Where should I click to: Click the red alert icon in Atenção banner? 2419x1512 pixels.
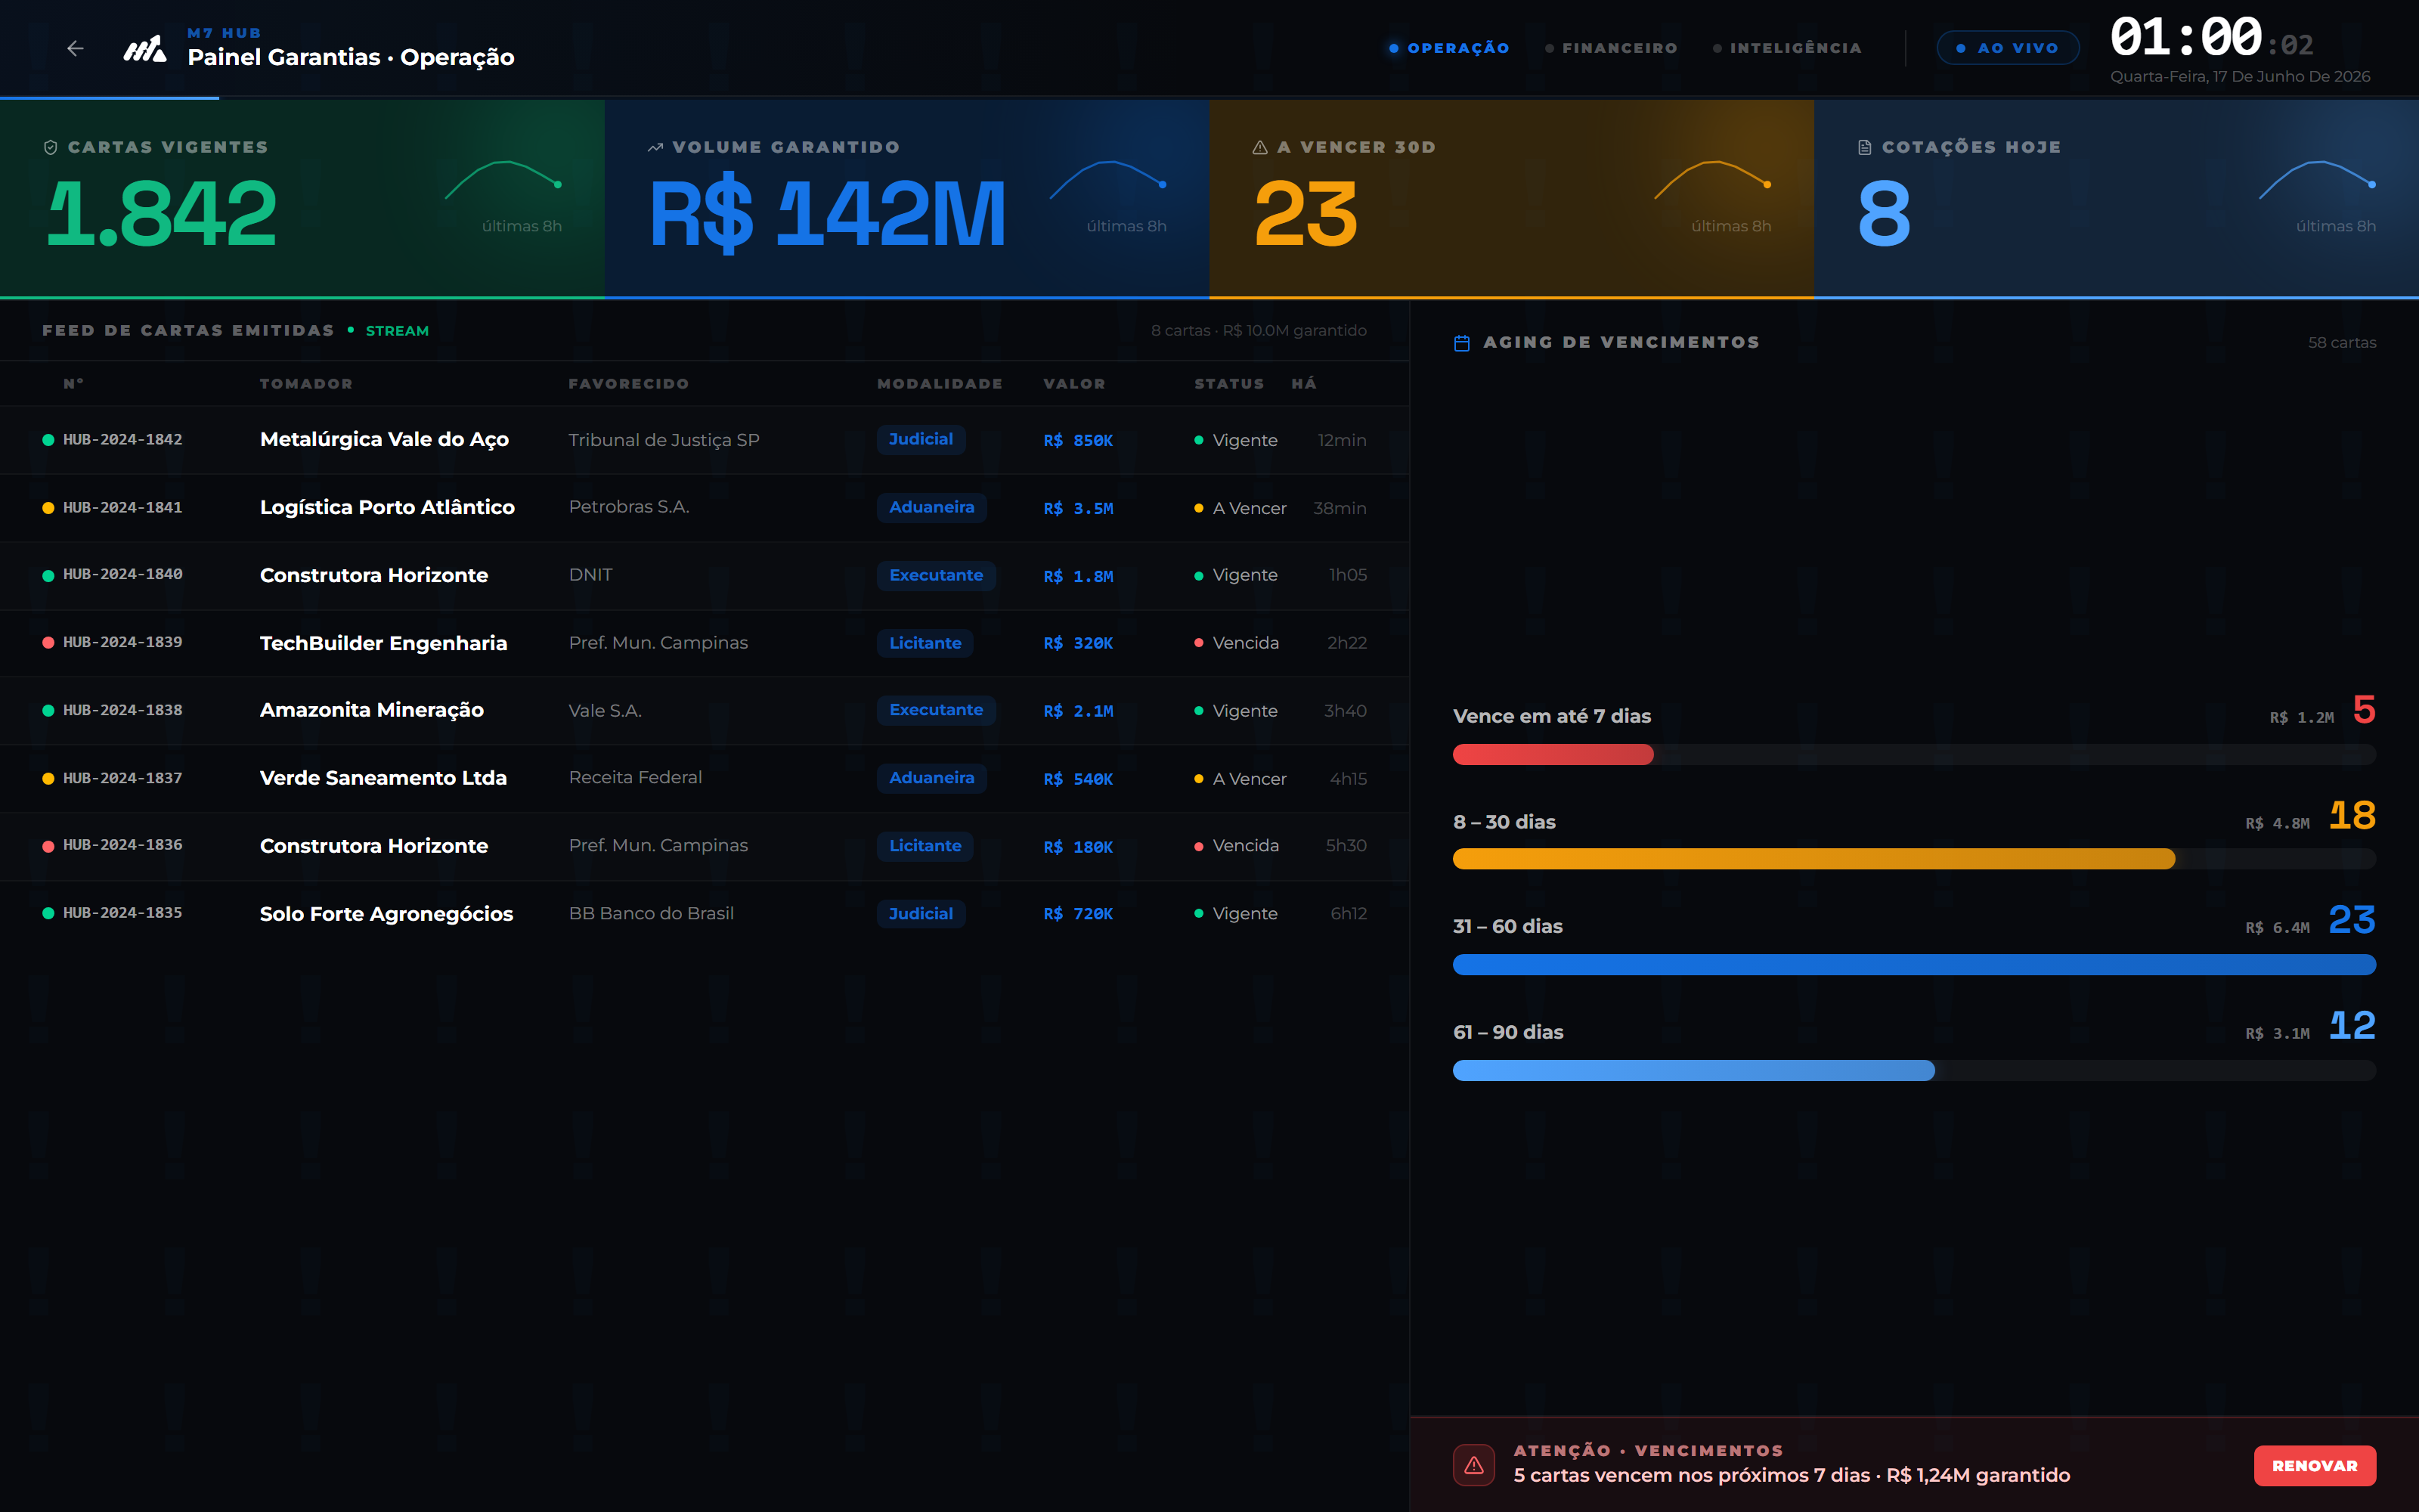(x=1473, y=1465)
